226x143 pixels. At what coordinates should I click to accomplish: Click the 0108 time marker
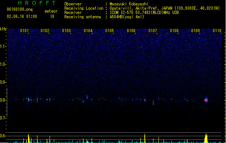[x=174, y=31]
